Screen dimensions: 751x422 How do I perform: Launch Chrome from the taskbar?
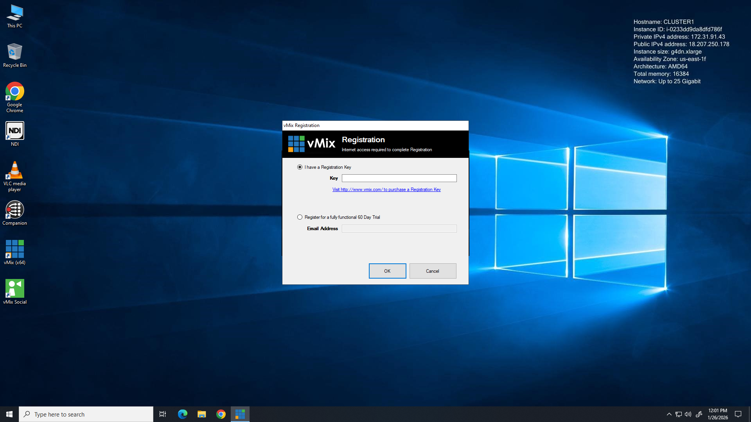(x=221, y=414)
